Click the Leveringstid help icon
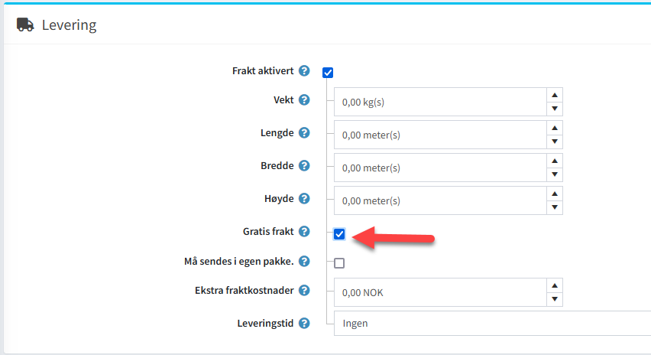 304,323
